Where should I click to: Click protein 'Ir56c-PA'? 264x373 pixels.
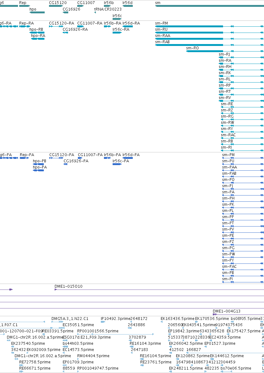[x=121, y=161]
